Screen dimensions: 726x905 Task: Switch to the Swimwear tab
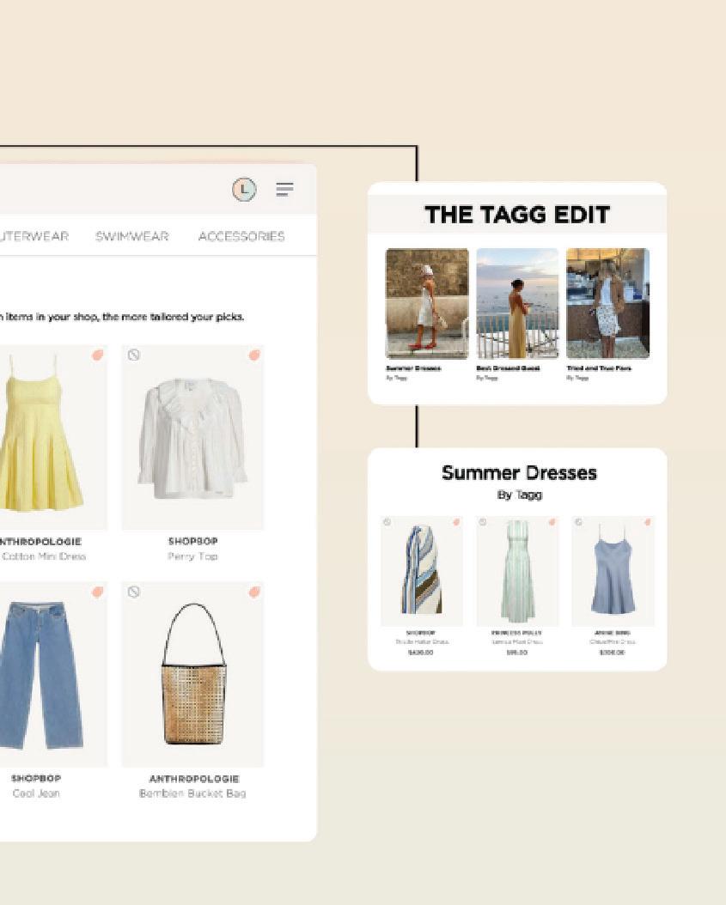(131, 236)
